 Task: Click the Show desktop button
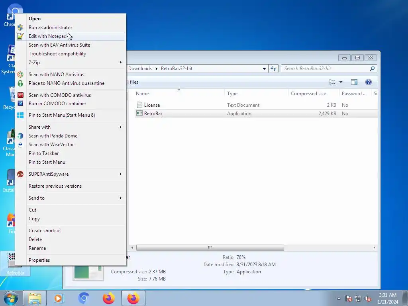[x=405, y=298]
